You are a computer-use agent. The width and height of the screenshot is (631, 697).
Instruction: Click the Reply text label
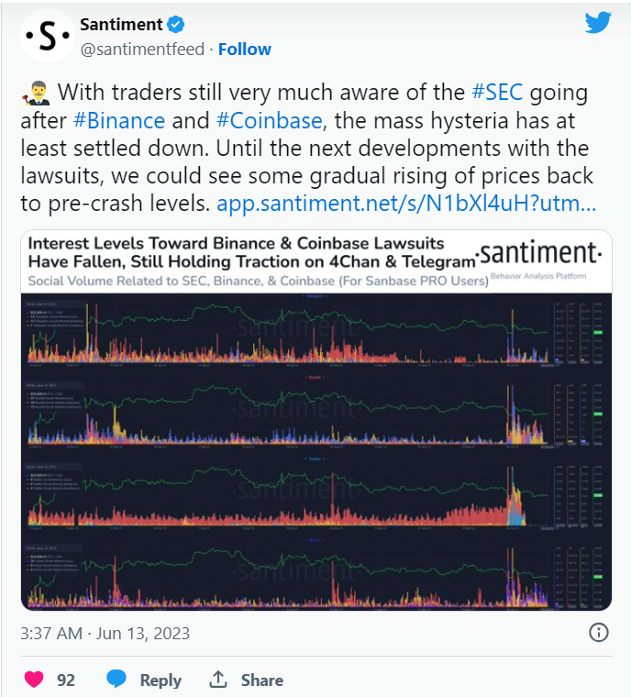pyautogui.click(x=161, y=680)
